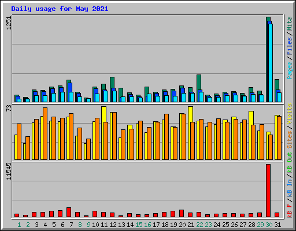Image resolution: width=296 pixels, height=231 pixels.
Task: Click day 12 on the x-axis
Action: coord(113,225)
